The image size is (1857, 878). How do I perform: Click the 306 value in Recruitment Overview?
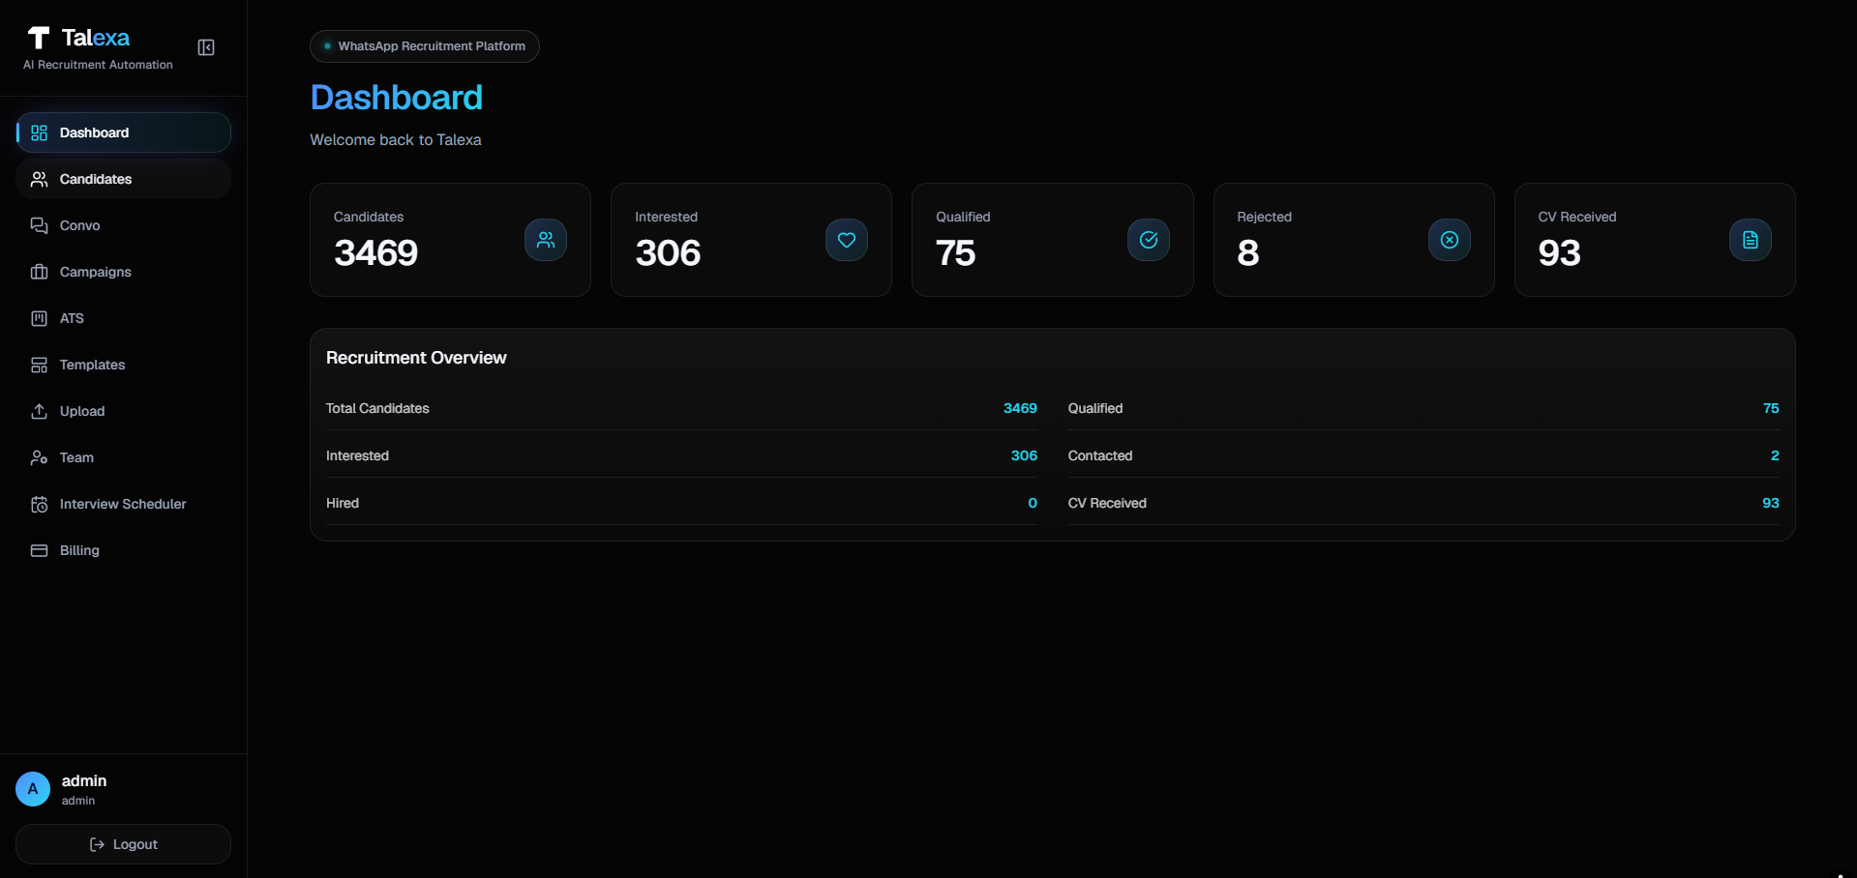pyautogui.click(x=1024, y=455)
